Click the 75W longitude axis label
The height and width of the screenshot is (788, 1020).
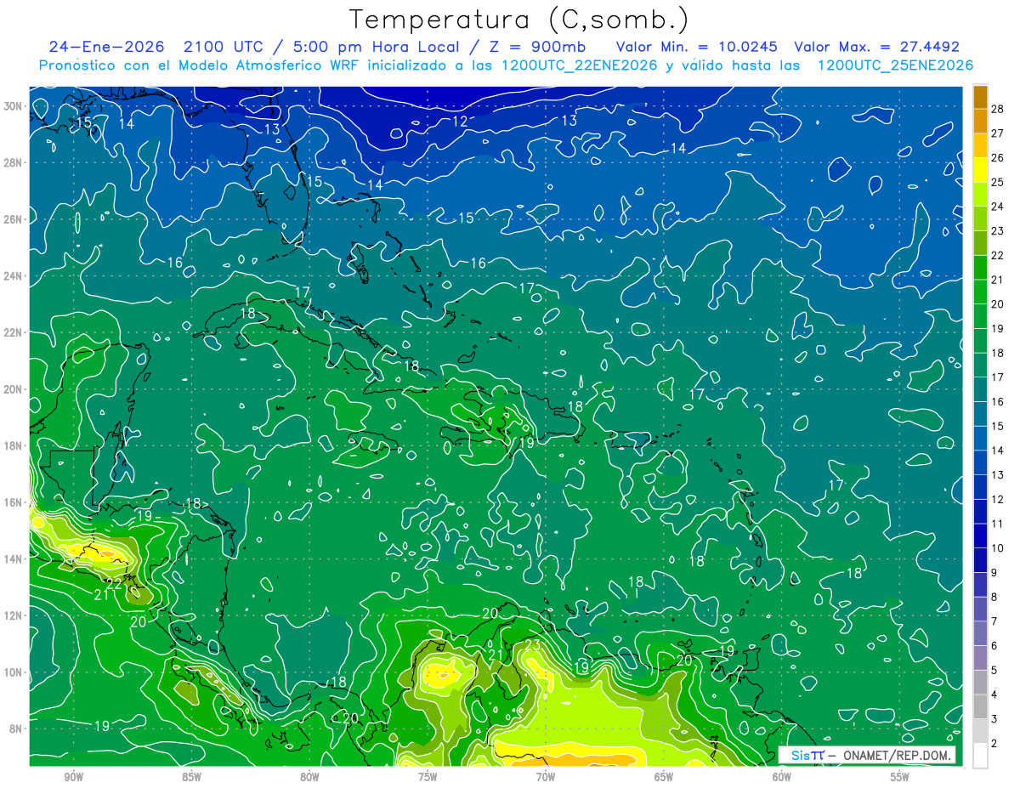(x=427, y=777)
